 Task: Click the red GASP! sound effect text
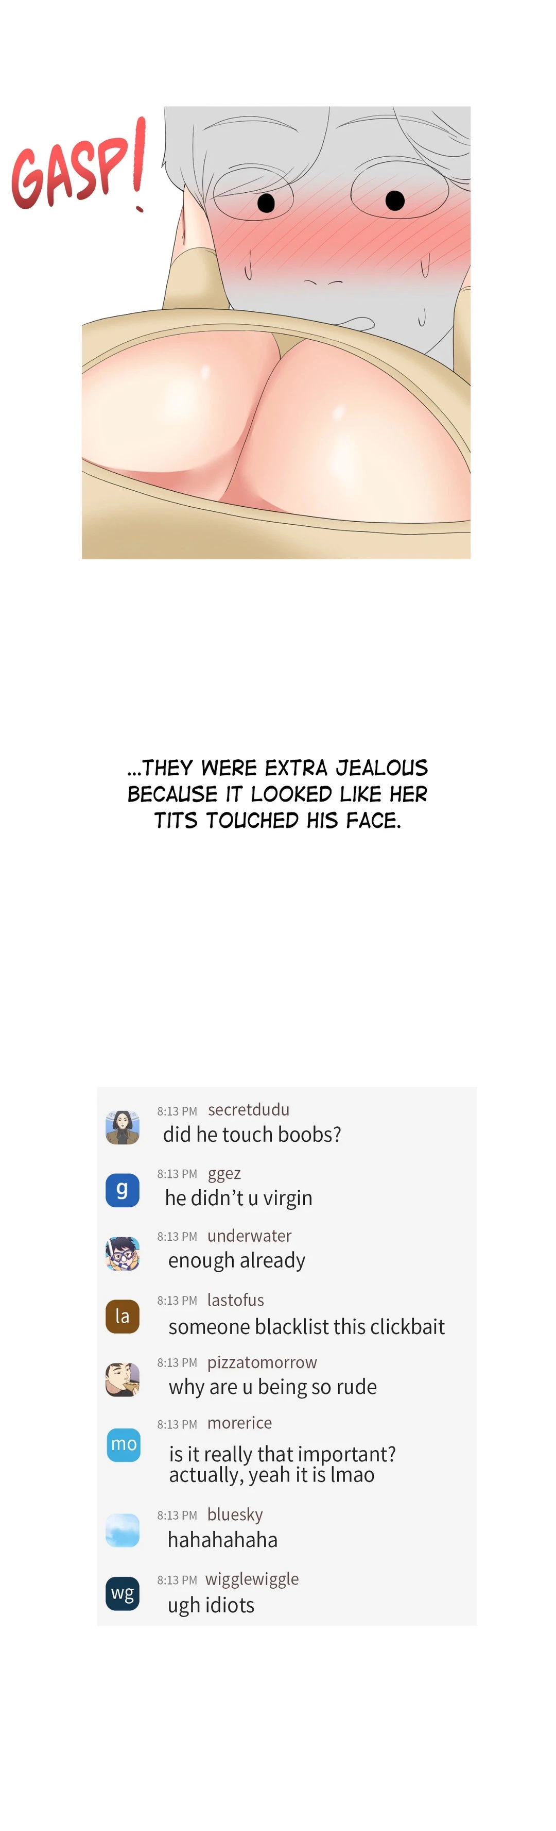pyautogui.click(x=79, y=164)
